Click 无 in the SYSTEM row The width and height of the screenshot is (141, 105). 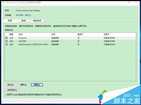click(78, 41)
